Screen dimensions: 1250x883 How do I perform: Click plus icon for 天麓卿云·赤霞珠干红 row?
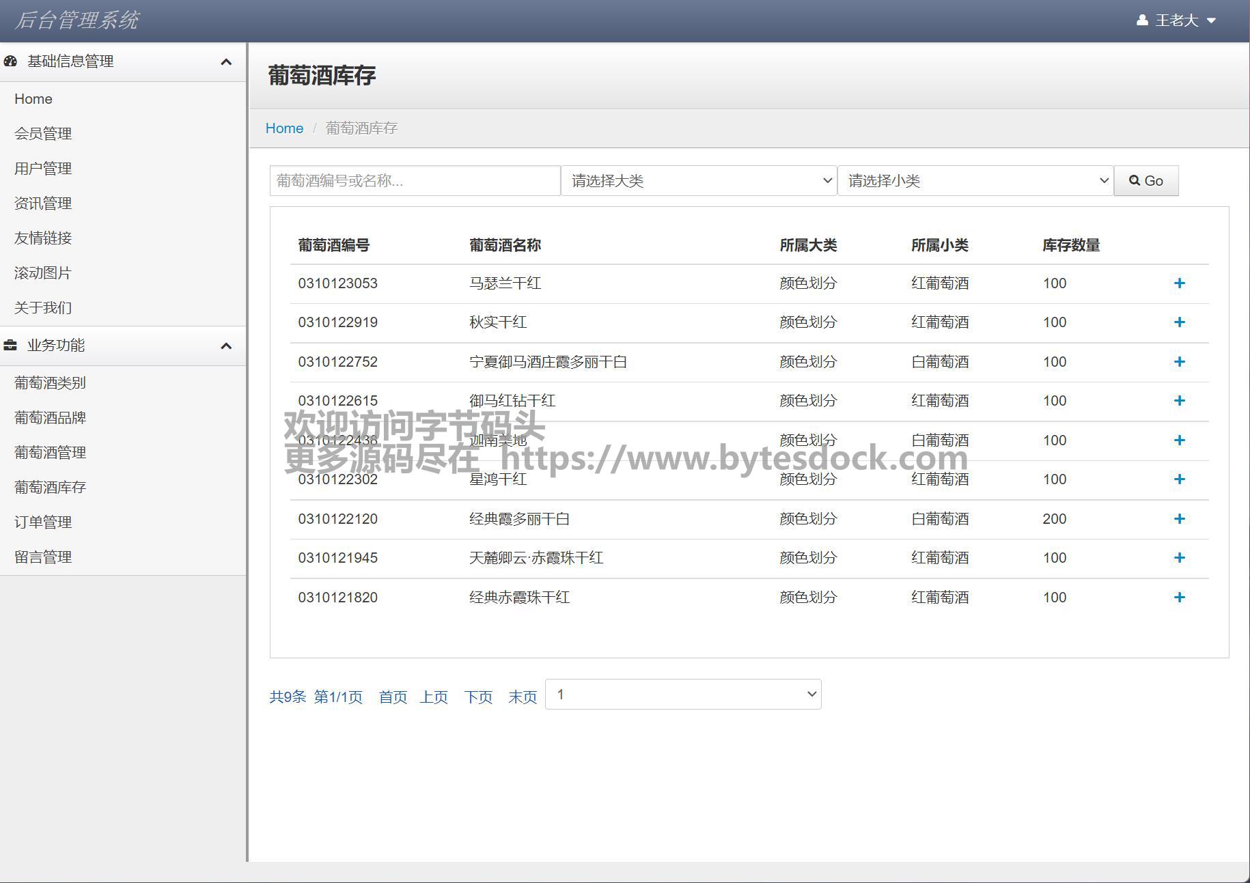[1179, 558]
